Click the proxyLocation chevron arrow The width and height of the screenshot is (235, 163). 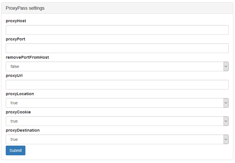(x=226, y=103)
